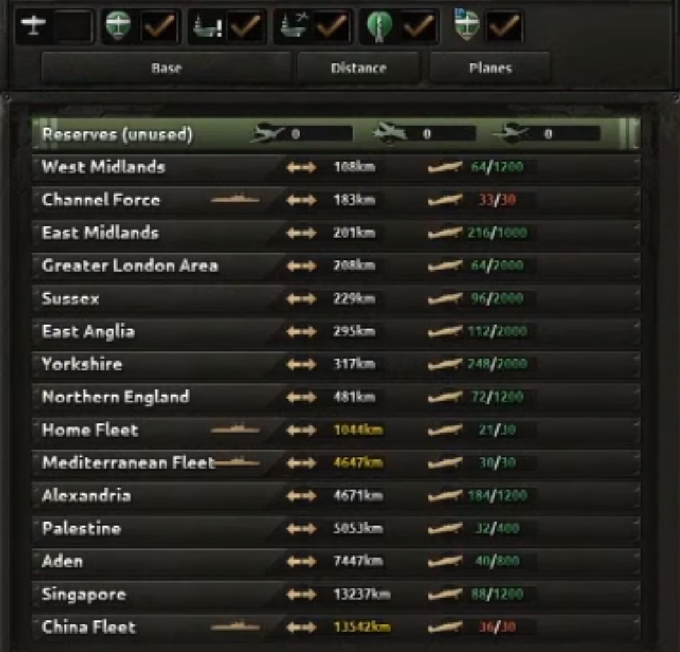Select the Mediterranean Fleet carrier row
Screen dimensions: 680x652
click(x=336, y=462)
